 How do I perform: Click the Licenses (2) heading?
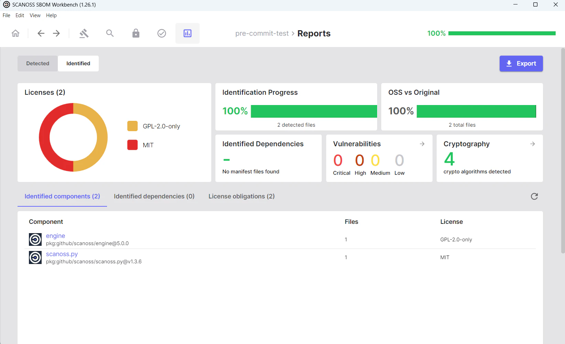(45, 92)
